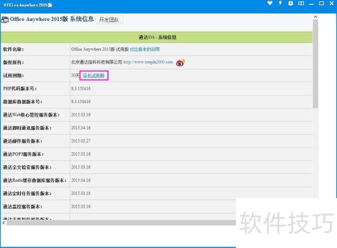This screenshot has height=248, width=337.
Task: Select the 2015.03.16 date in the POP3服务 row
Action: coord(81,154)
